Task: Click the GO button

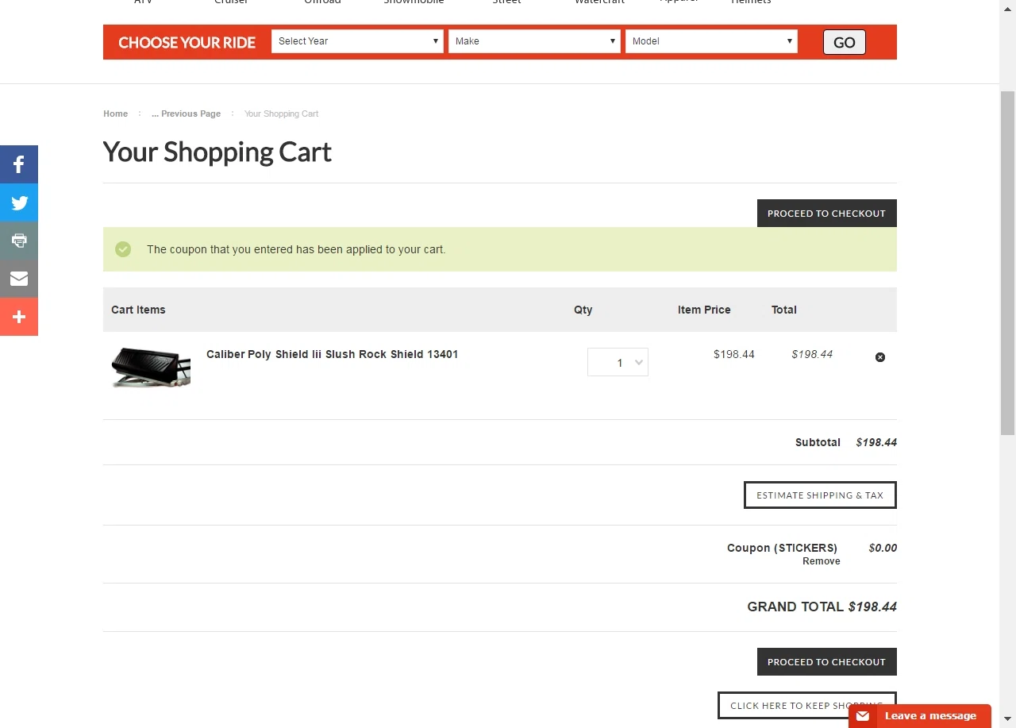Action: 845,42
